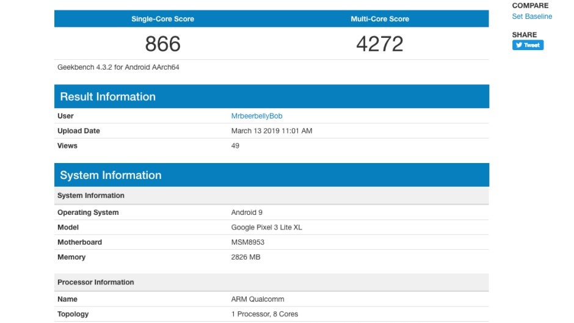Select the Geekbench 4.3.2 for Android AArch64 text
This screenshot has width=574, height=323.
click(118, 67)
